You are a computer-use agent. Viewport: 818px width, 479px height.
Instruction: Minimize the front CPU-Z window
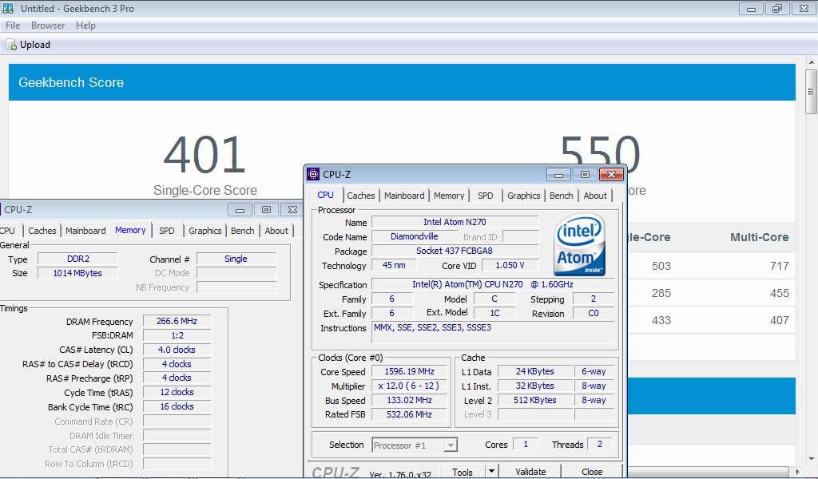click(x=558, y=175)
